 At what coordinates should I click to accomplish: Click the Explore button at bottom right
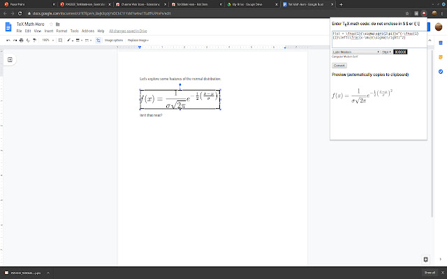click(x=425, y=259)
